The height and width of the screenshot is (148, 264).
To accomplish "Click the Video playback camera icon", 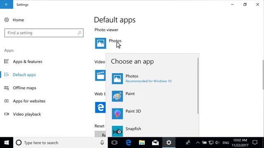I will tap(7, 114).
